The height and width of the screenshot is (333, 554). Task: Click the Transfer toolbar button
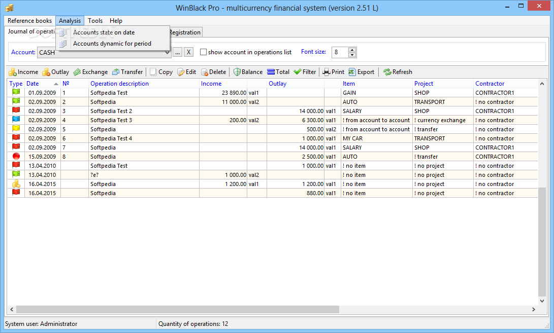(127, 72)
